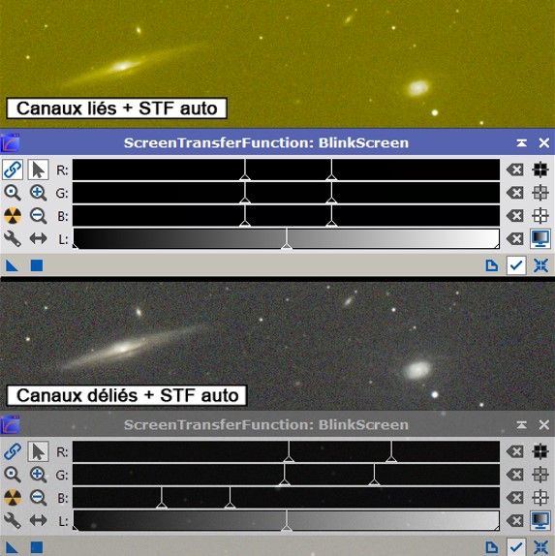Click the reset cross icon in lower panel

tap(540, 547)
